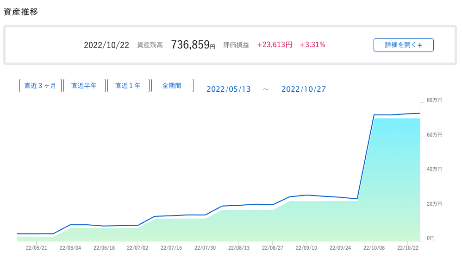
Task: Click the 22/09/10 x-axis date label
Action: pyautogui.click(x=306, y=248)
